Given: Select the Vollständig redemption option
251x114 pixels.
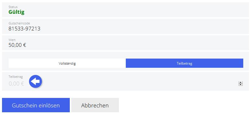Looking at the screenshot, I should [67, 63].
